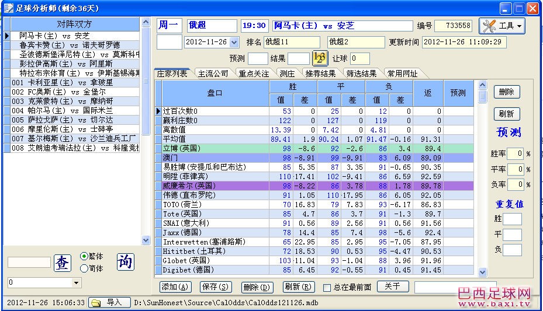Image resolution: width=543 pixels, height=311 pixels.
Task: Open the 筛选结果 tab
Action: coord(361,74)
